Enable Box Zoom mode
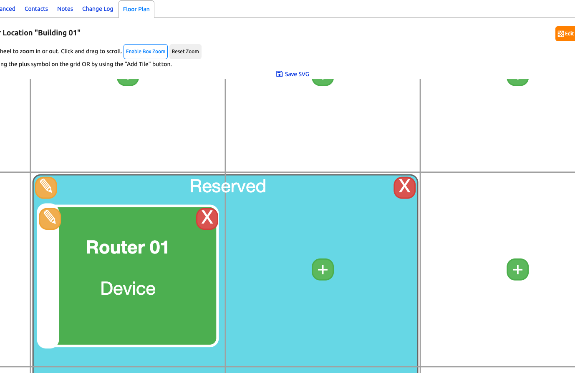This screenshot has width=575, height=373. pos(146,52)
